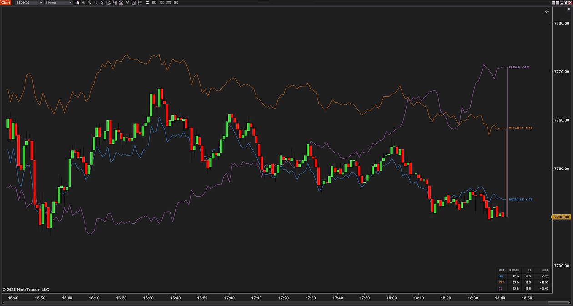Click the 16:30 time axis label
573x306 pixels.
point(148,298)
